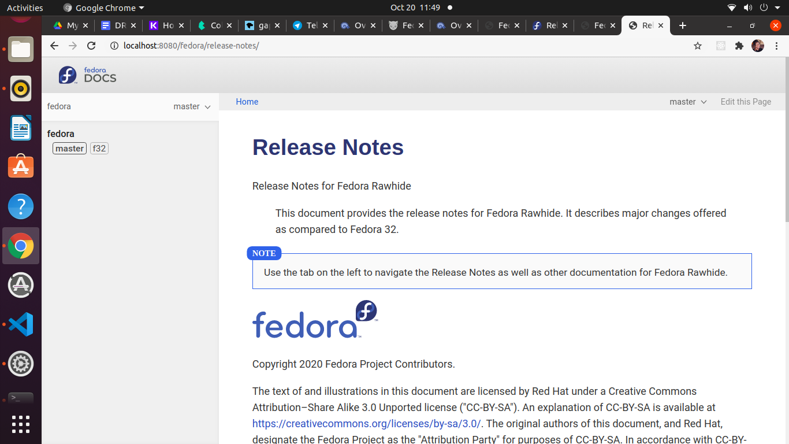The width and height of the screenshot is (789, 444).
Task: Close the Google Drive tab
Action: click(85, 25)
